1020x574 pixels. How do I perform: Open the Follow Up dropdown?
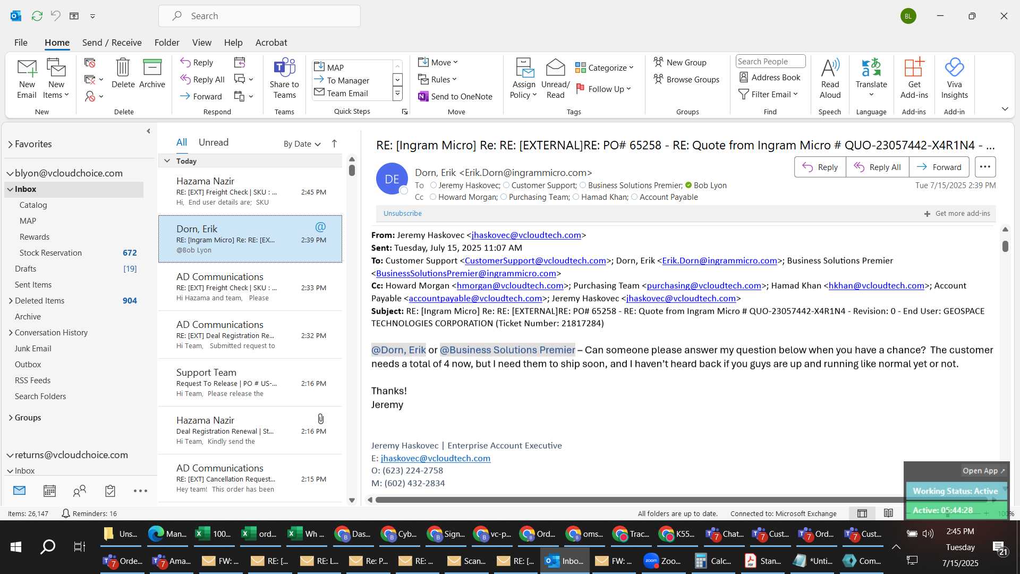pos(603,89)
